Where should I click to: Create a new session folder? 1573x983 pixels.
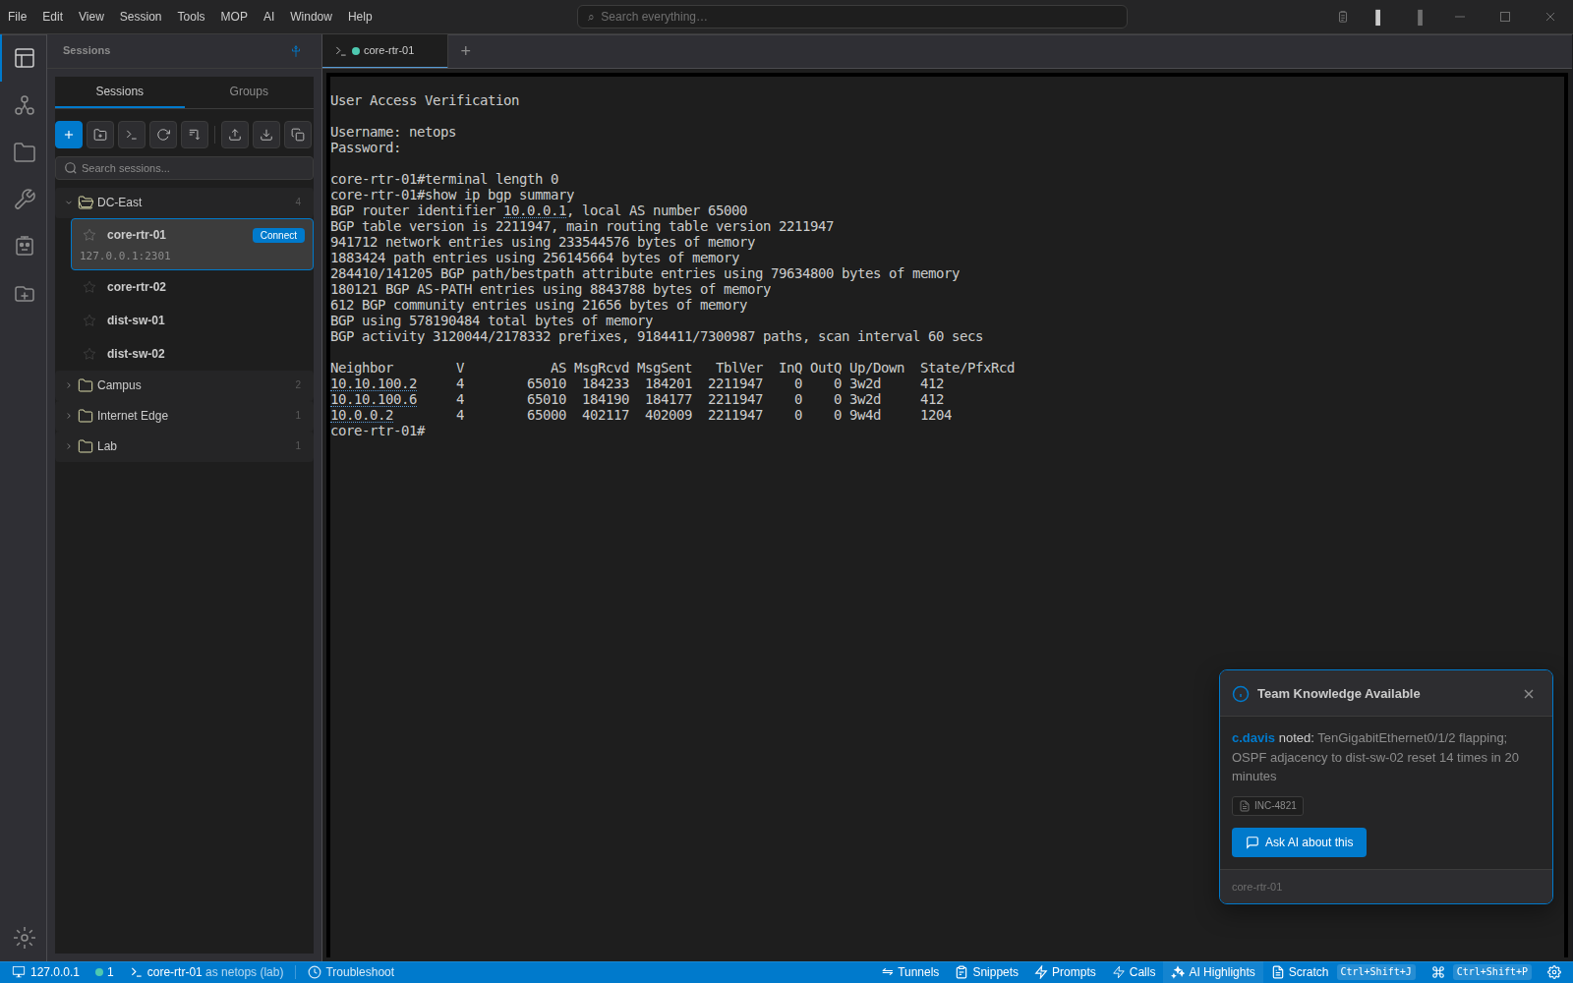(100, 135)
